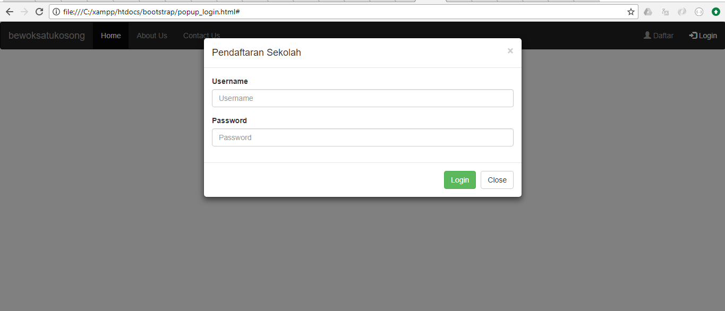
Task: Click the address bar URL field
Action: click(x=340, y=12)
